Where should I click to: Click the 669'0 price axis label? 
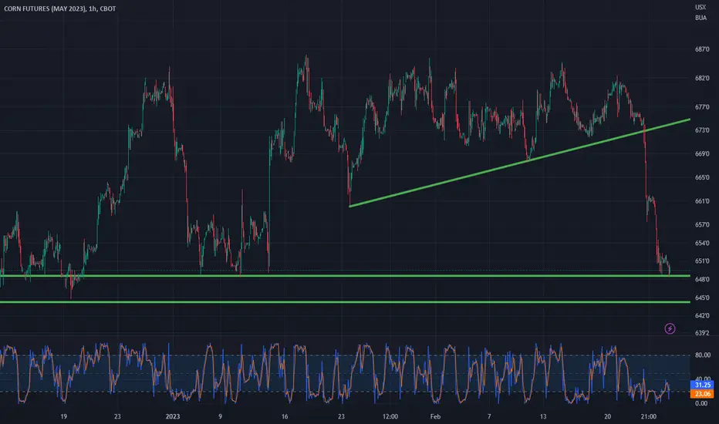tap(702, 153)
